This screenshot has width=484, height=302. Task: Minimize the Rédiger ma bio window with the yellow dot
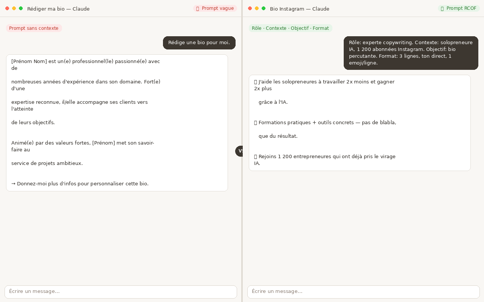14,8
